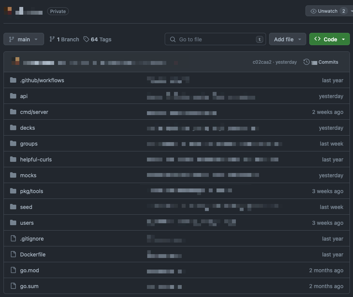Open the go.mod file

(x=29, y=270)
